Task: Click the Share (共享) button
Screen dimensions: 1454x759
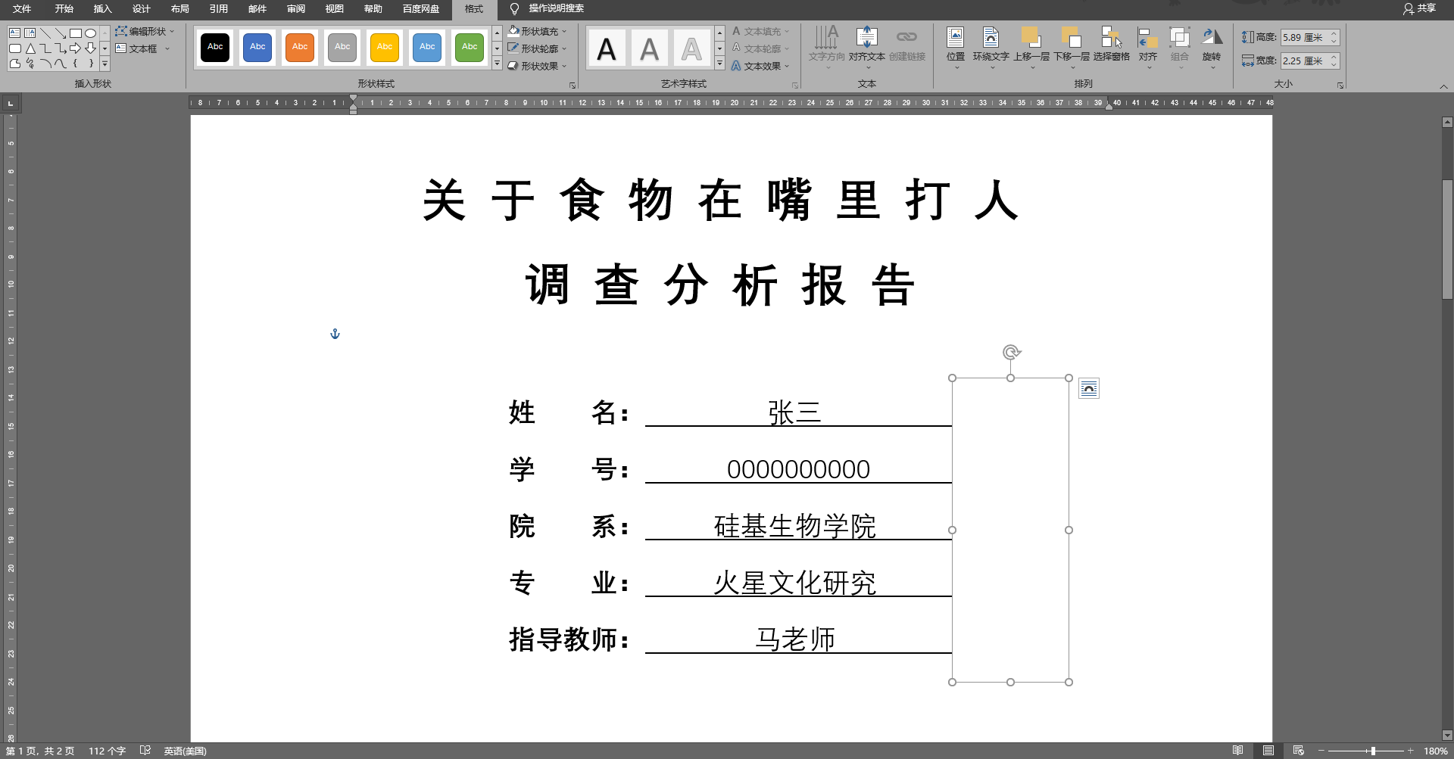Action: pos(1420,8)
